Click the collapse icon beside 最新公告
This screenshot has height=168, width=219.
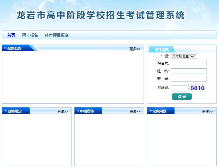click(6, 48)
